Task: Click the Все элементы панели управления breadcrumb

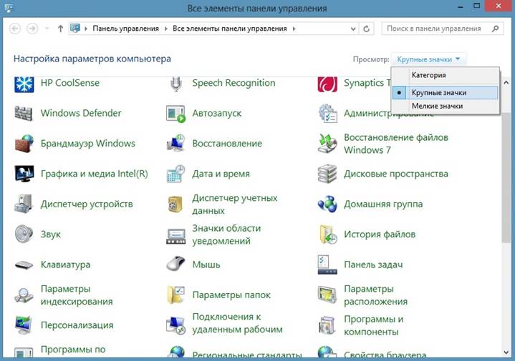Action: pyautogui.click(x=230, y=29)
